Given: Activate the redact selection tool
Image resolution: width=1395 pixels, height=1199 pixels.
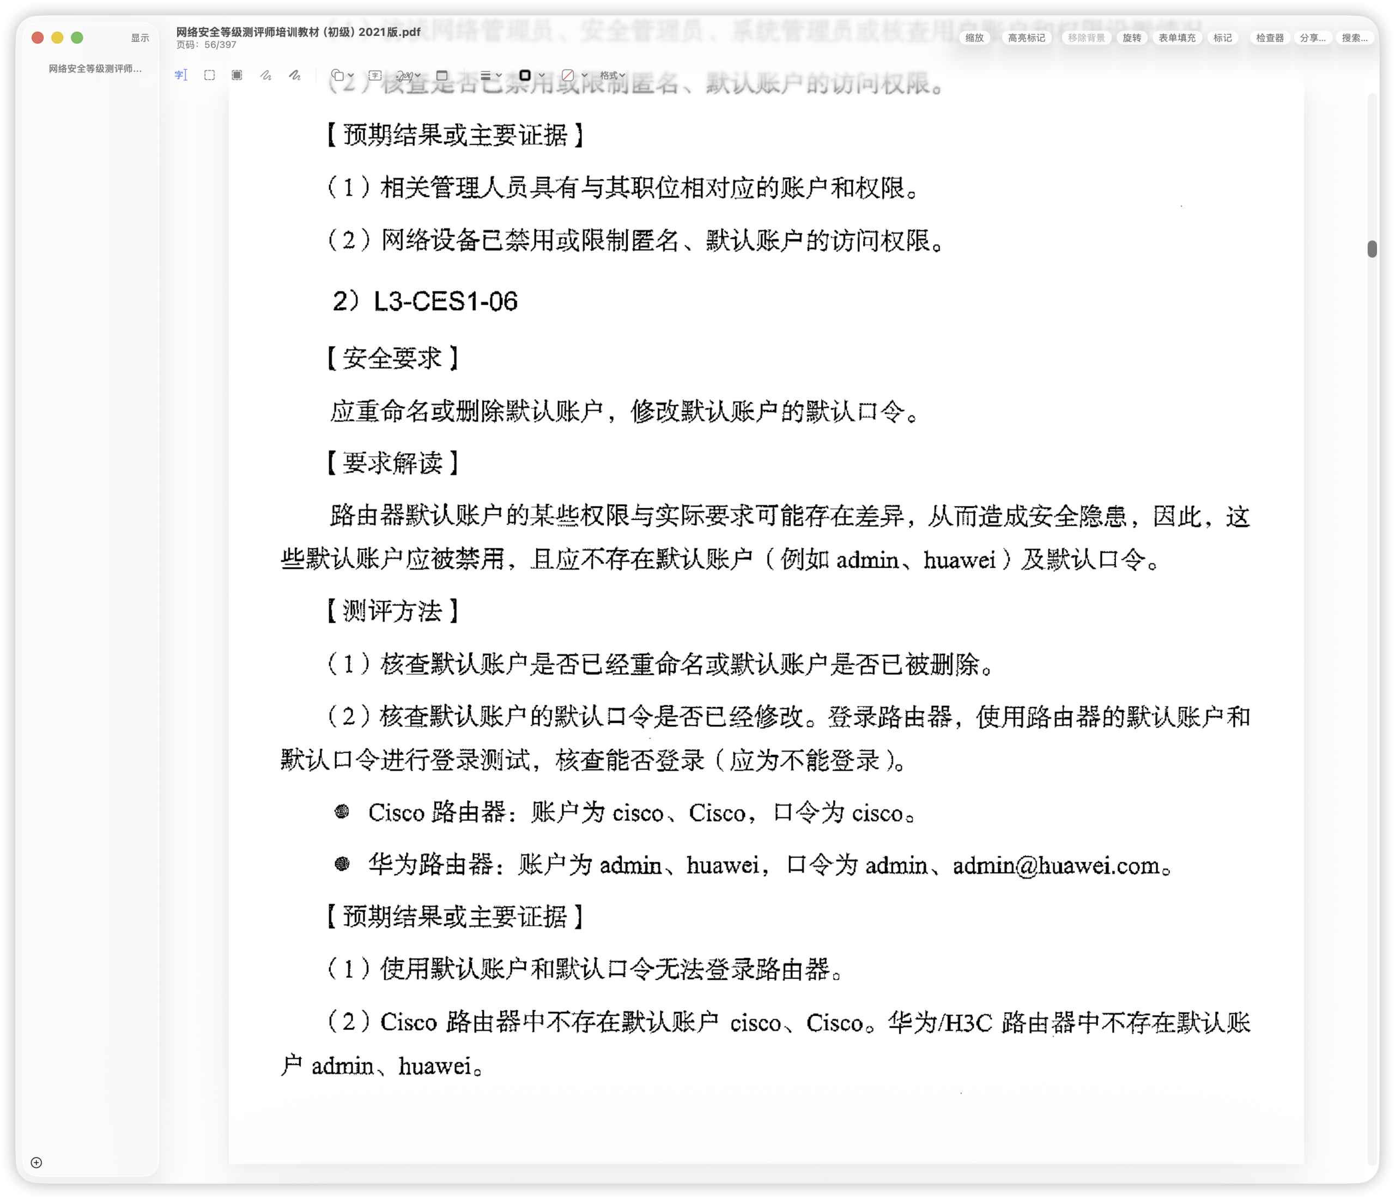Looking at the screenshot, I should pyautogui.click(x=237, y=75).
